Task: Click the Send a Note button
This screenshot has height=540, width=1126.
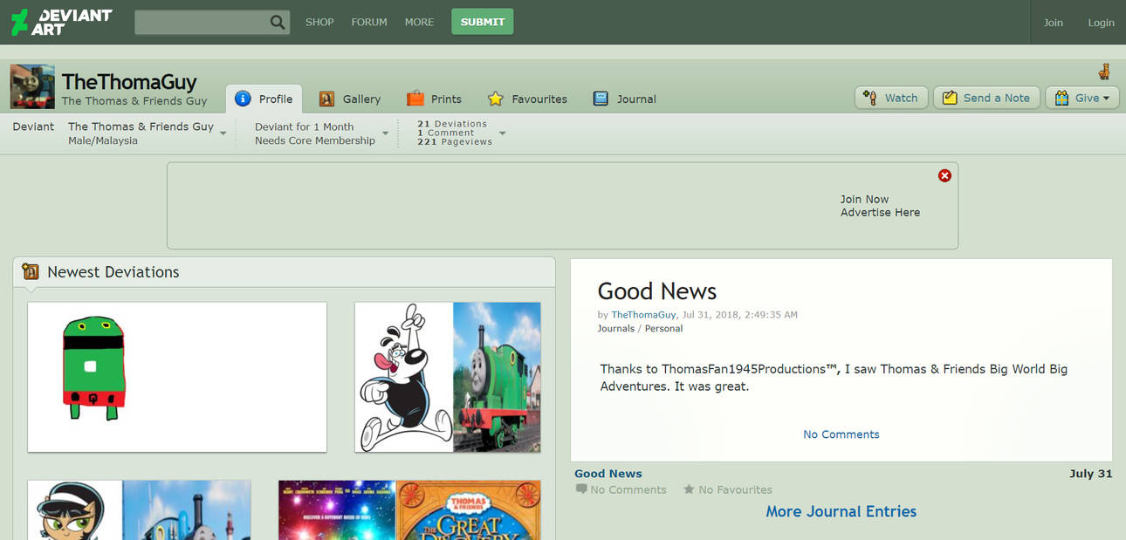Action: (986, 98)
